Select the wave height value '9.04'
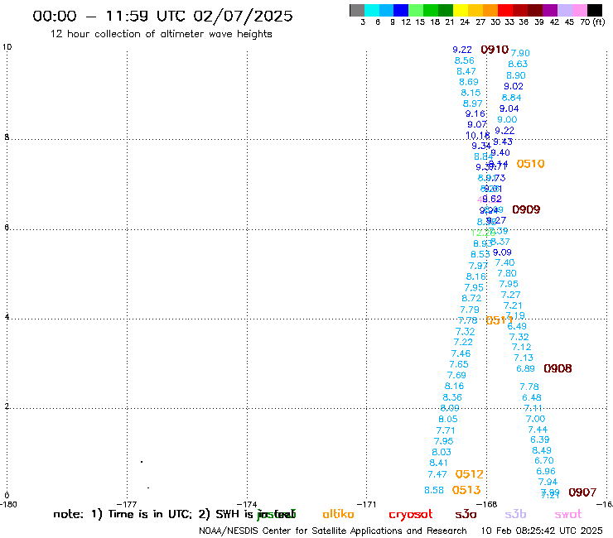This screenshot has width=613, height=538. click(509, 108)
